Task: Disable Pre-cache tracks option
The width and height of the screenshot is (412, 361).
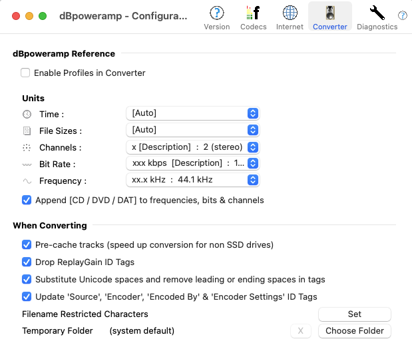Action: click(27, 244)
